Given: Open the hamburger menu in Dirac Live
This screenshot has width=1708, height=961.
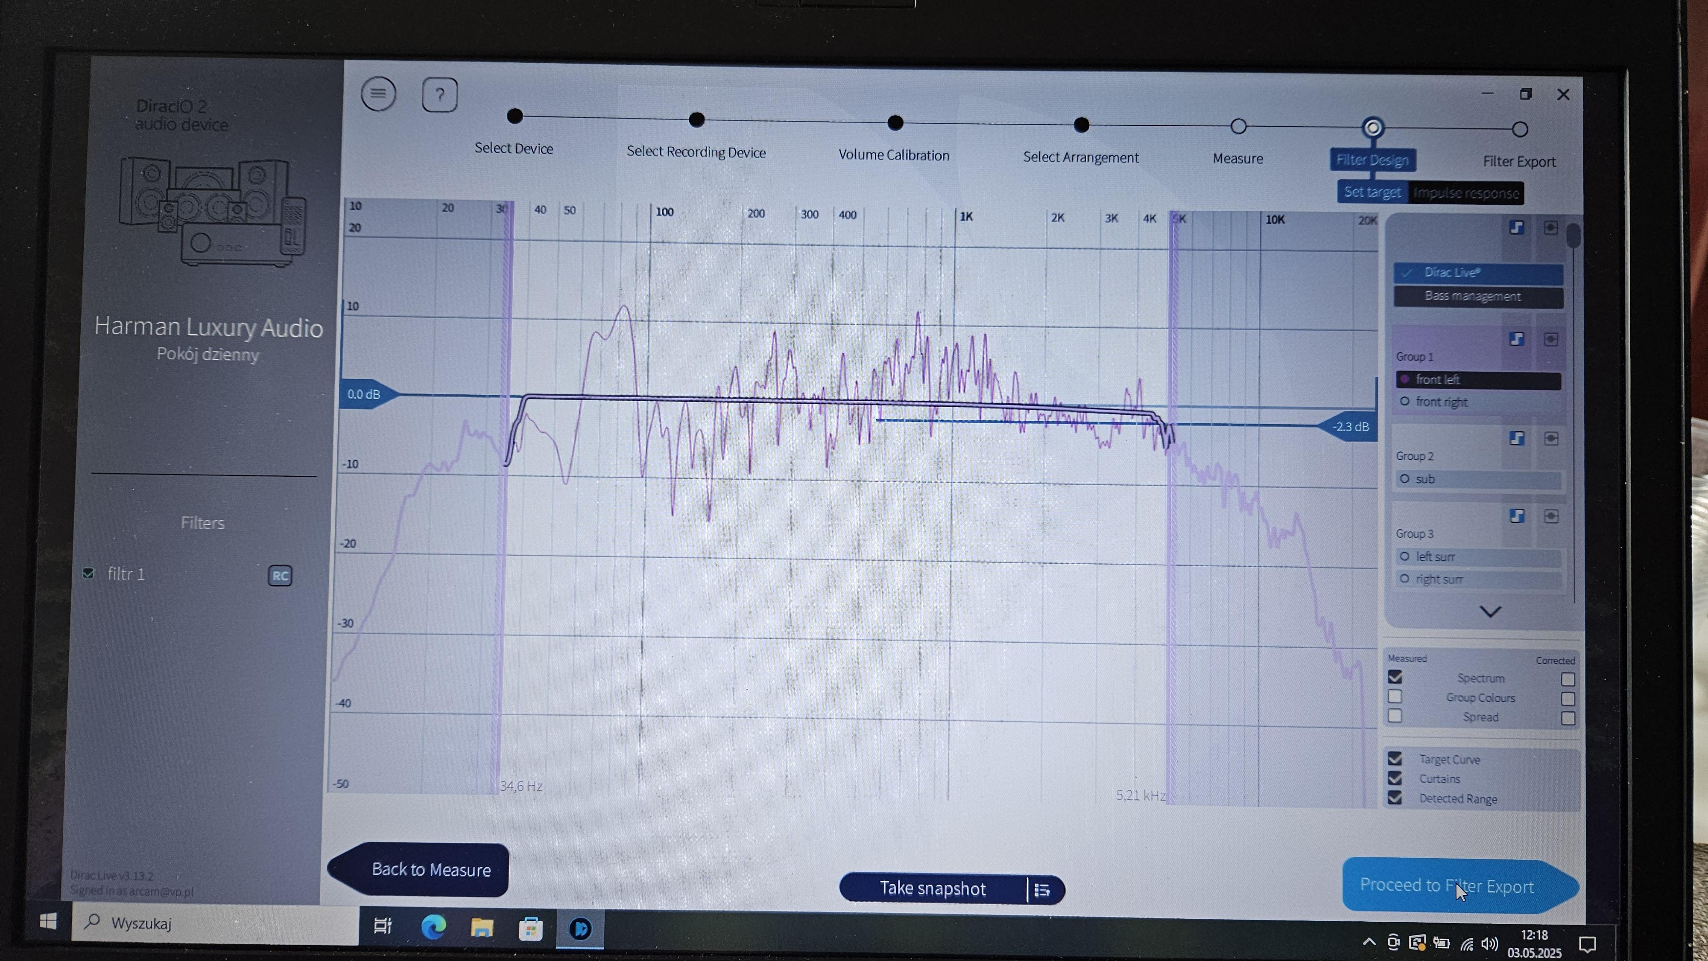Looking at the screenshot, I should click(378, 93).
